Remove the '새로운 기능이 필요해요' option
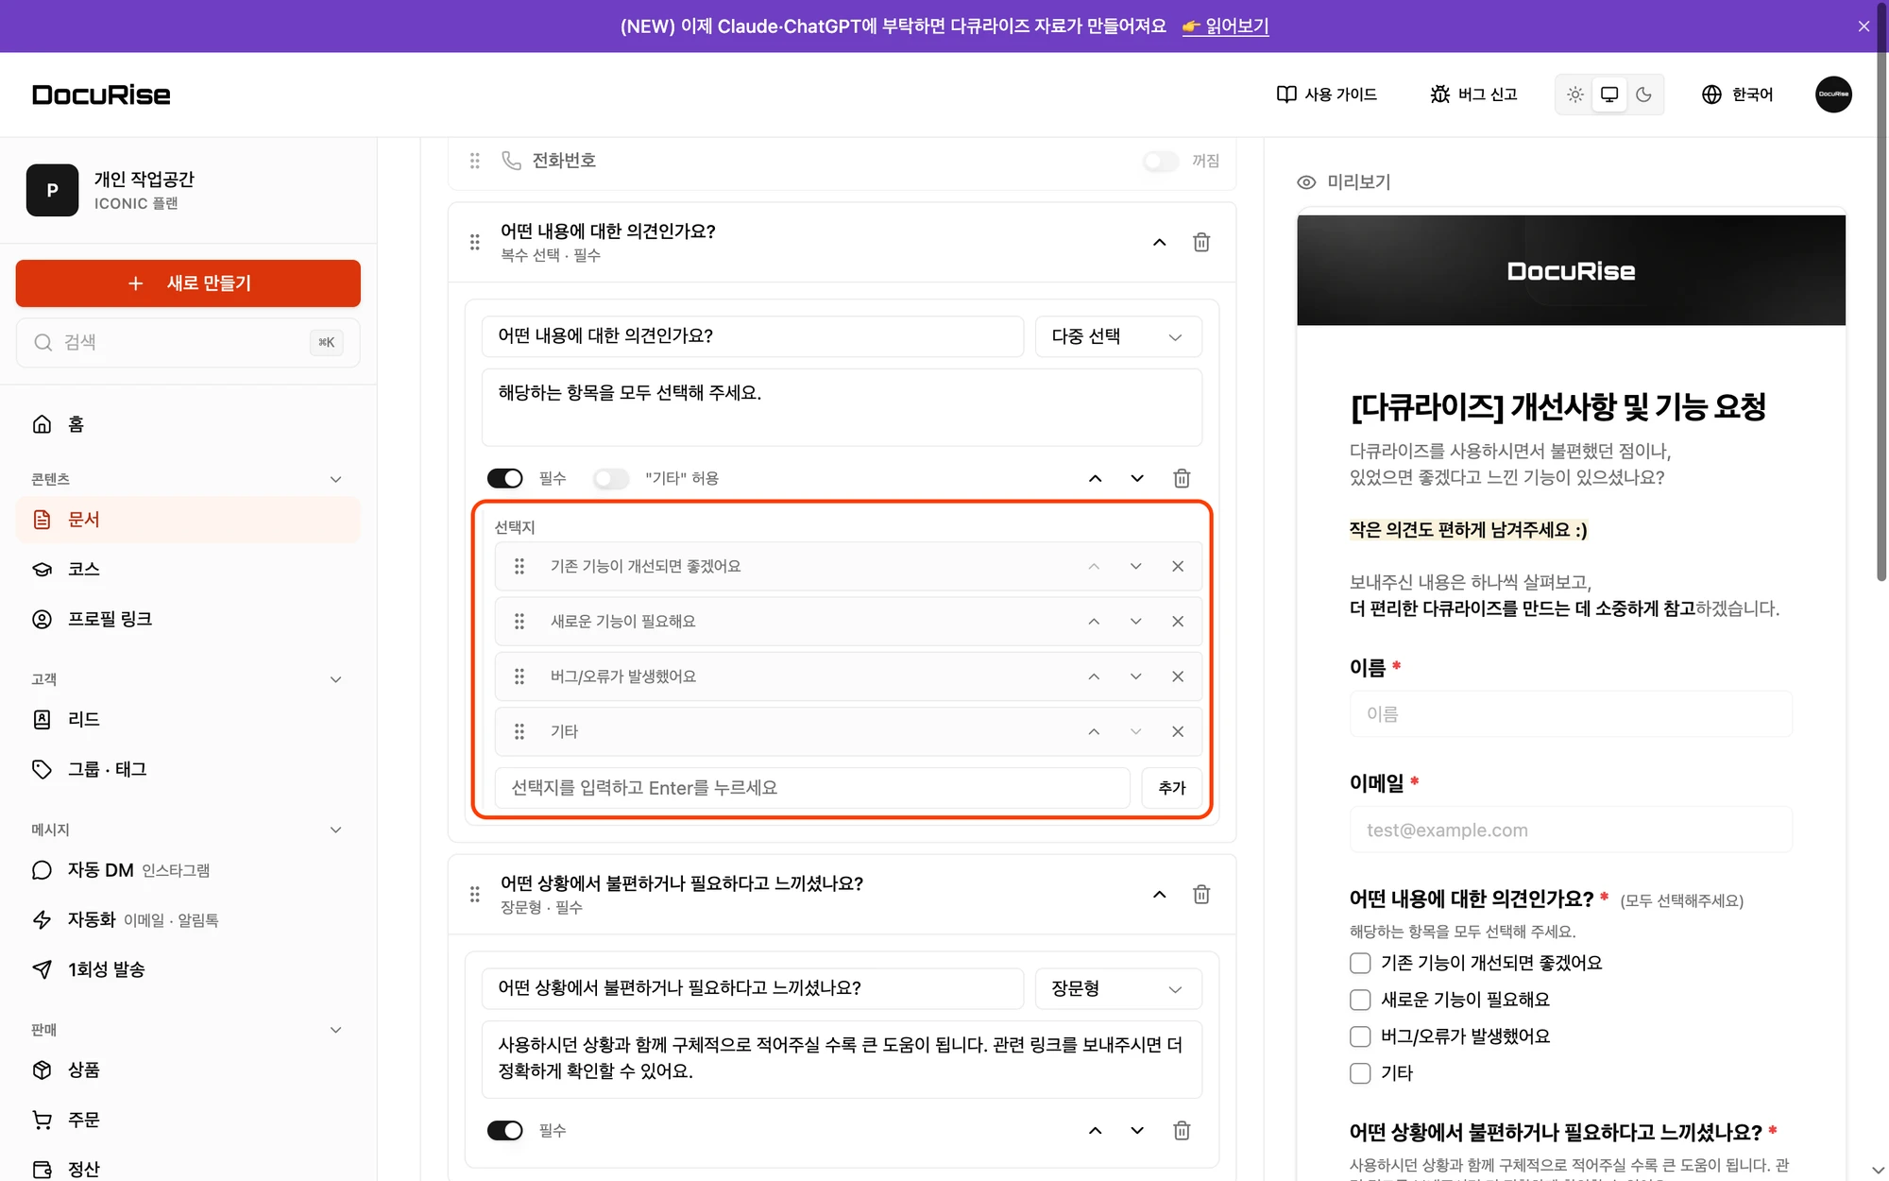Image resolution: width=1889 pixels, height=1181 pixels. coord(1178,621)
